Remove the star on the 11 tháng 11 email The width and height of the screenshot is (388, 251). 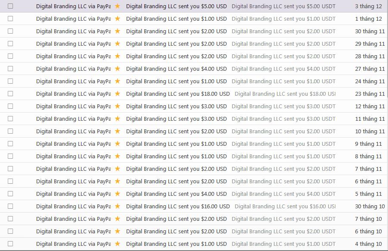pyautogui.click(x=118, y=119)
